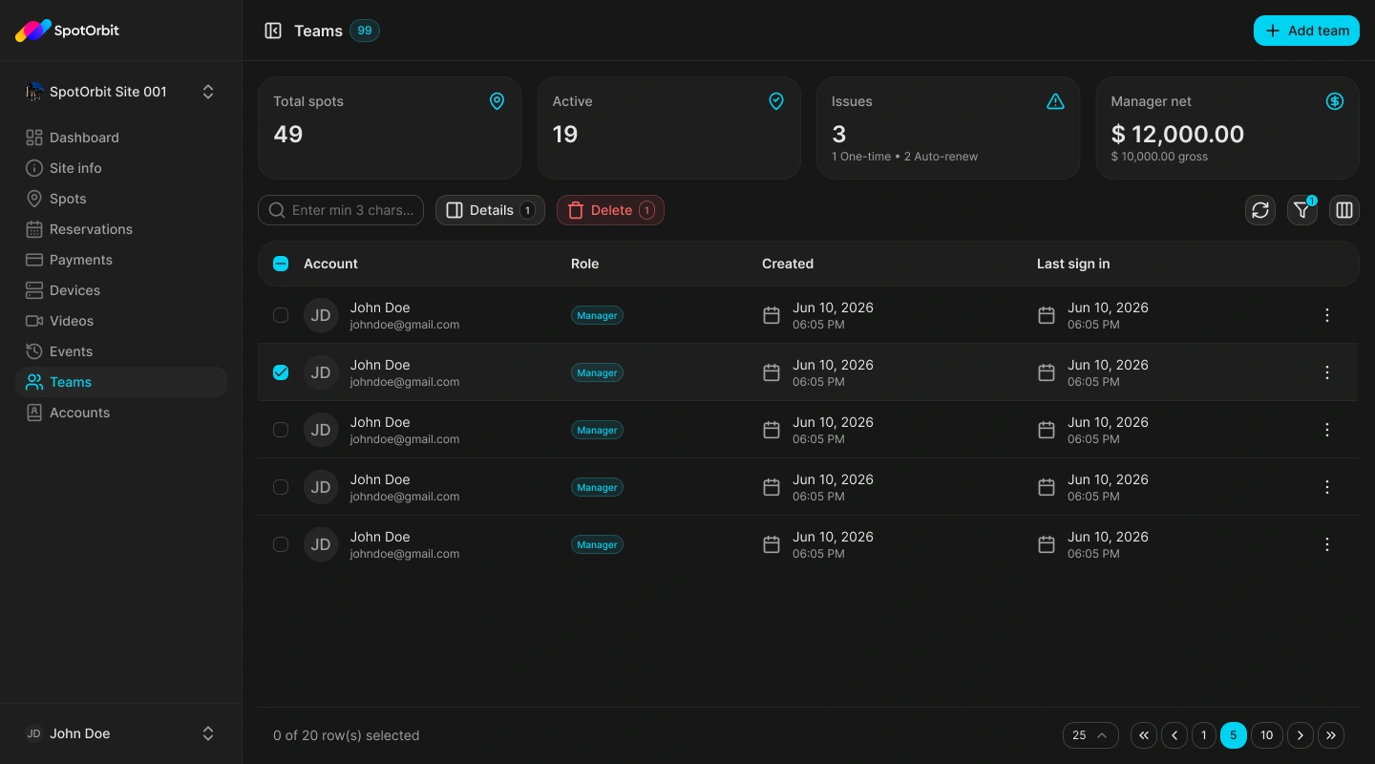Focus the search field "Enter min 3 chars"
This screenshot has width=1375, height=764.
341,210
